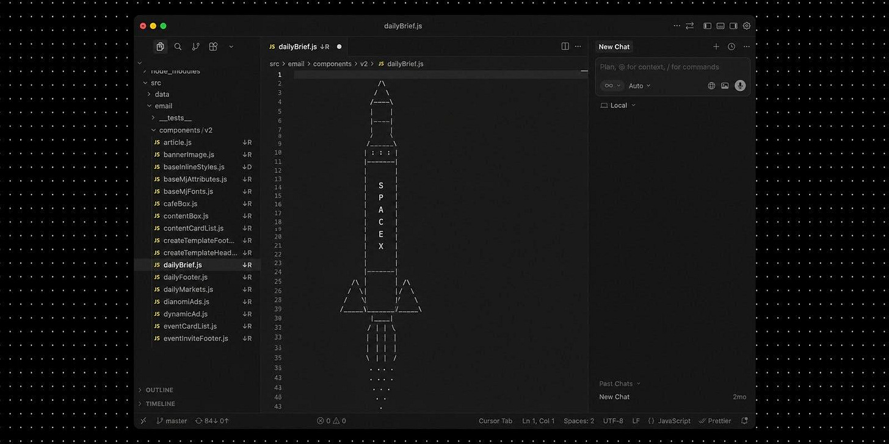Viewport: 889px width, 444px height.
Task: Click Prettier formatter status item
Action: [715, 421]
